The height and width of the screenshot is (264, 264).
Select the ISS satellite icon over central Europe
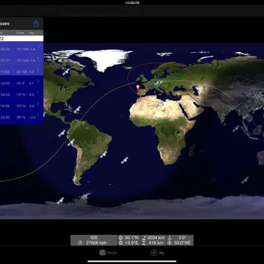coord(159,83)
